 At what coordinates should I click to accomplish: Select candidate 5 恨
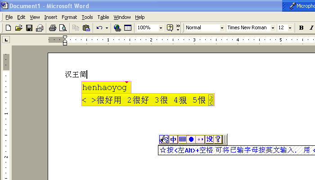(x=199, y=100)
